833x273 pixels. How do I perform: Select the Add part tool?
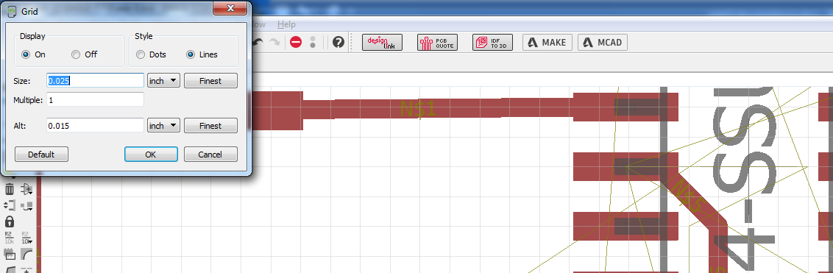pyautogui.click(x=26, y=189)
